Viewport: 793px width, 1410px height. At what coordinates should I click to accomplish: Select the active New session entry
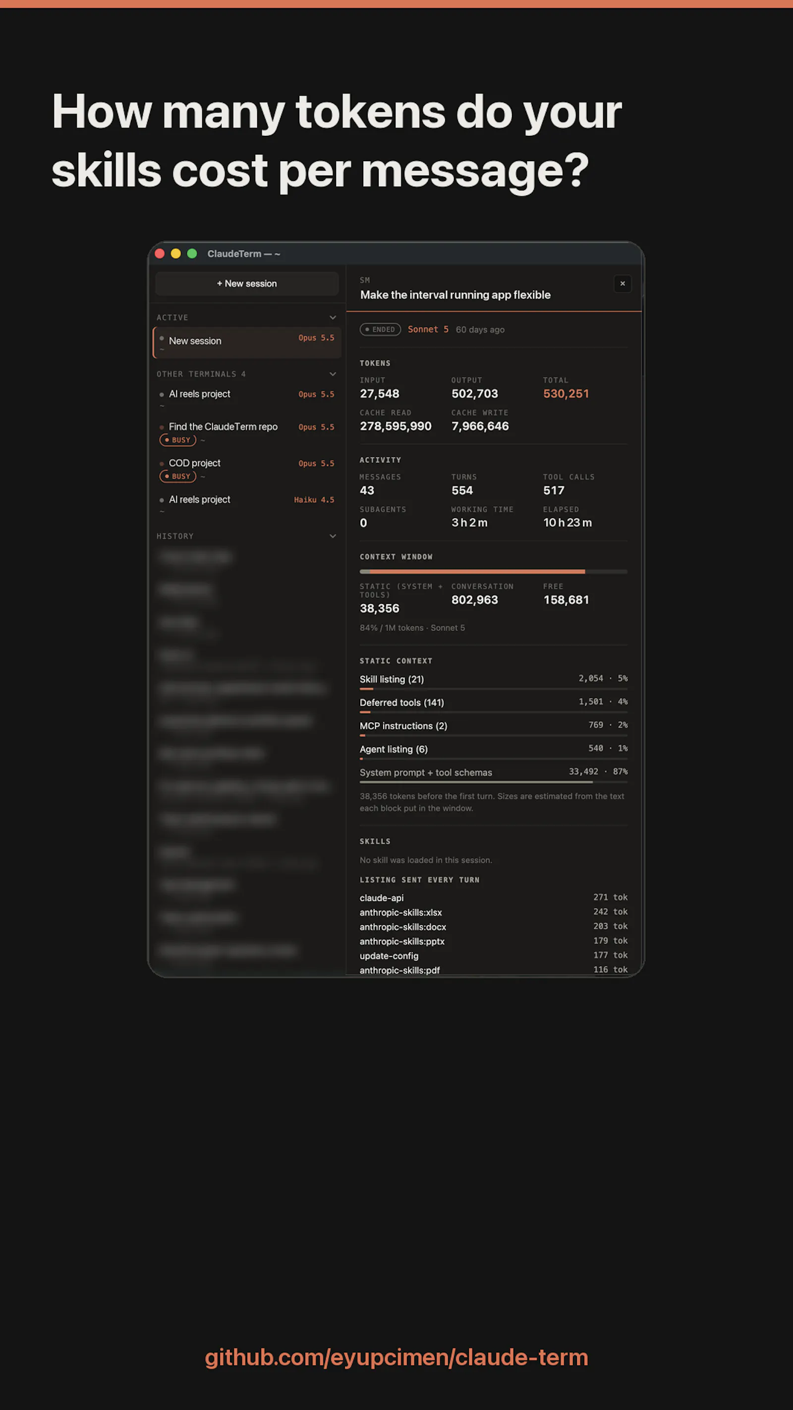tap(247, 343)
